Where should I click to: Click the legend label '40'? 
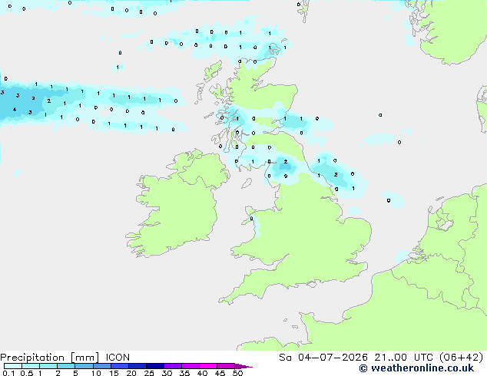tap(202, 373)
